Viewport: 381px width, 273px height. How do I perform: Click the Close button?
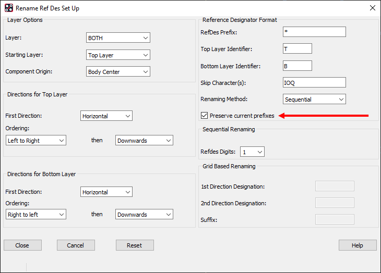[x=22, y=245]
